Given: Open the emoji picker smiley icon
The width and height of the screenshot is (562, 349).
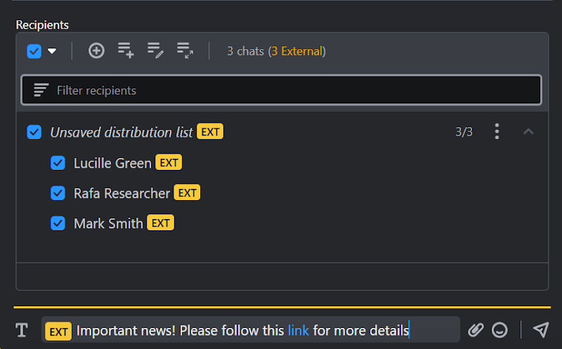Looking at the screenshot, I should click(499, 330).
